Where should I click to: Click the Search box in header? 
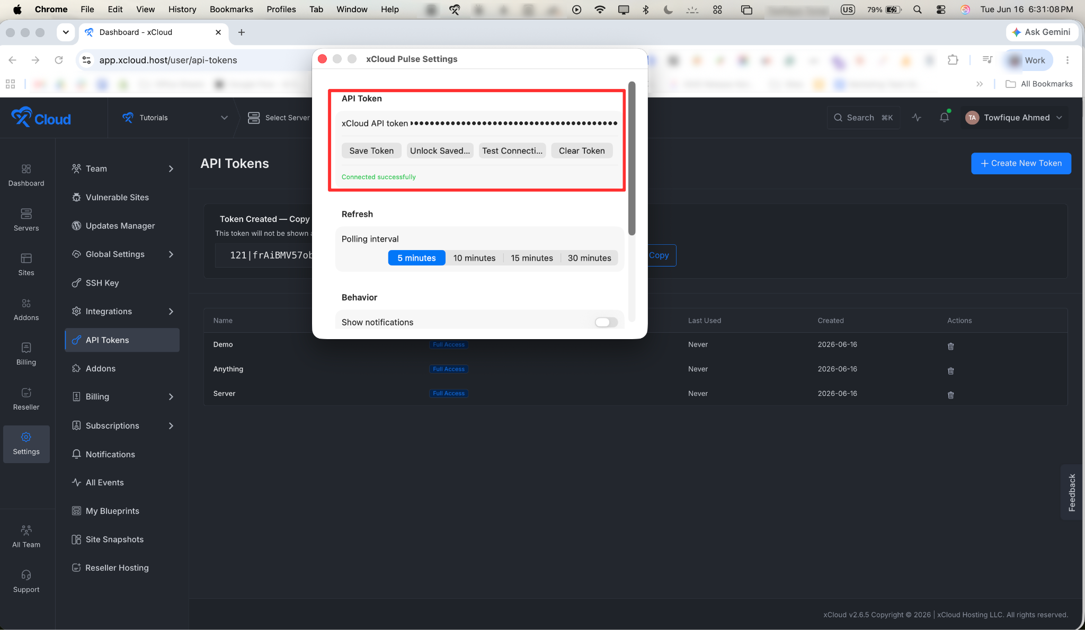[863, 118]
